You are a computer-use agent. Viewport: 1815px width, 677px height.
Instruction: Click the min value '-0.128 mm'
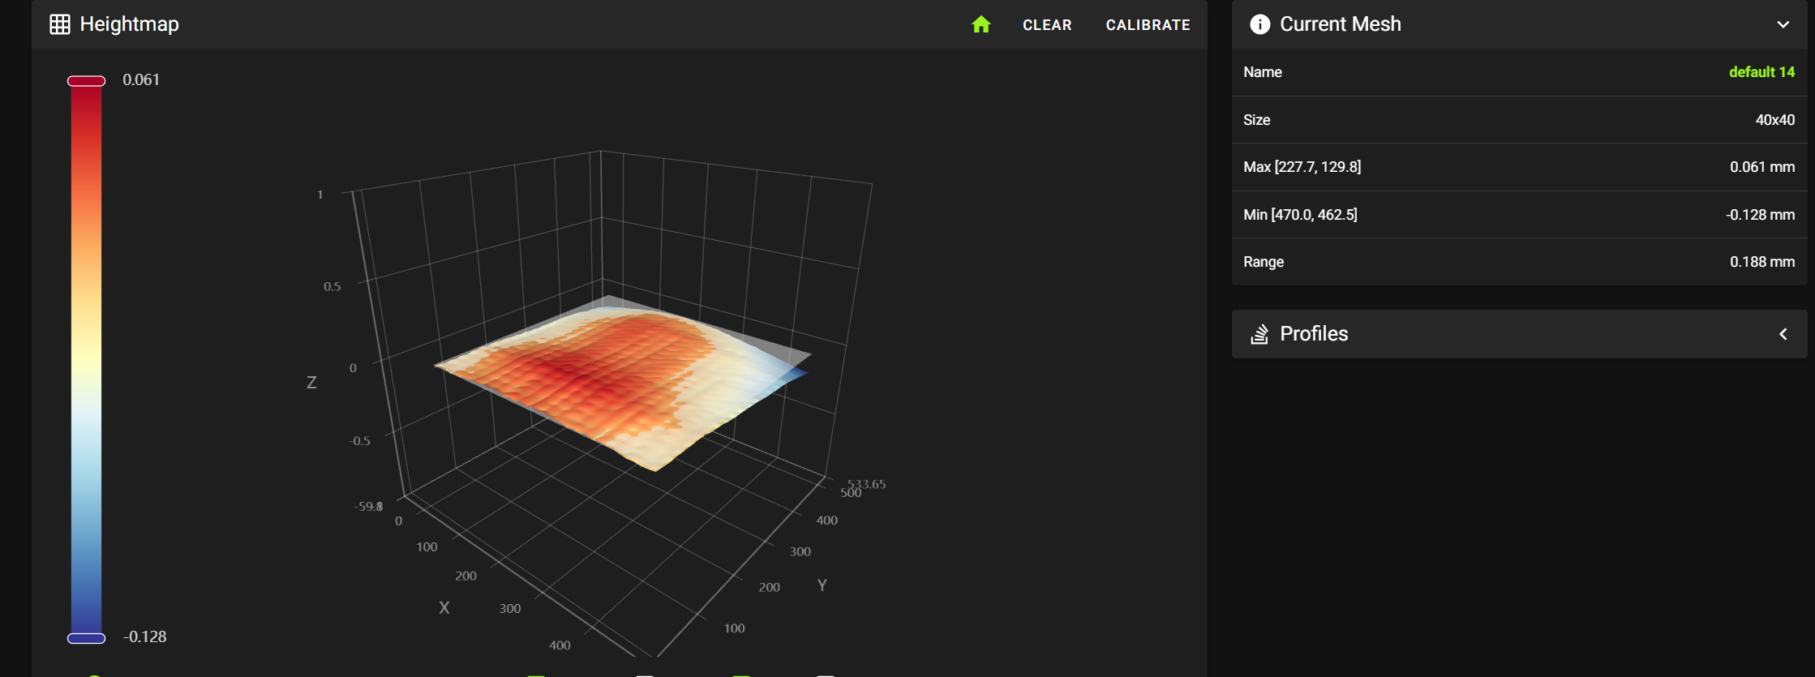[x=1760, y=215]
